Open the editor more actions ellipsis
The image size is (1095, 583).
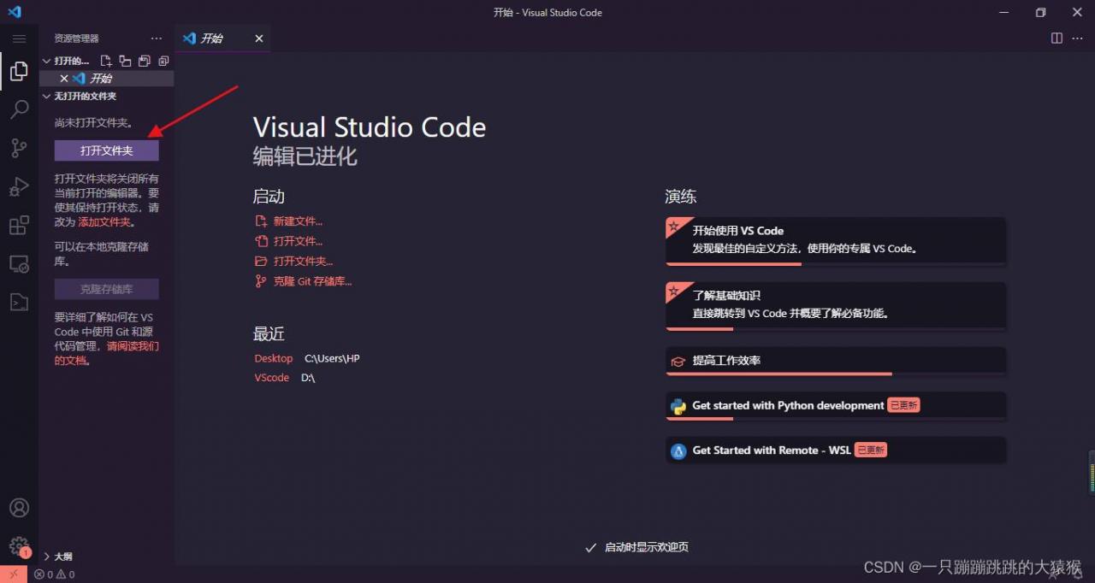click(1078, 38)
